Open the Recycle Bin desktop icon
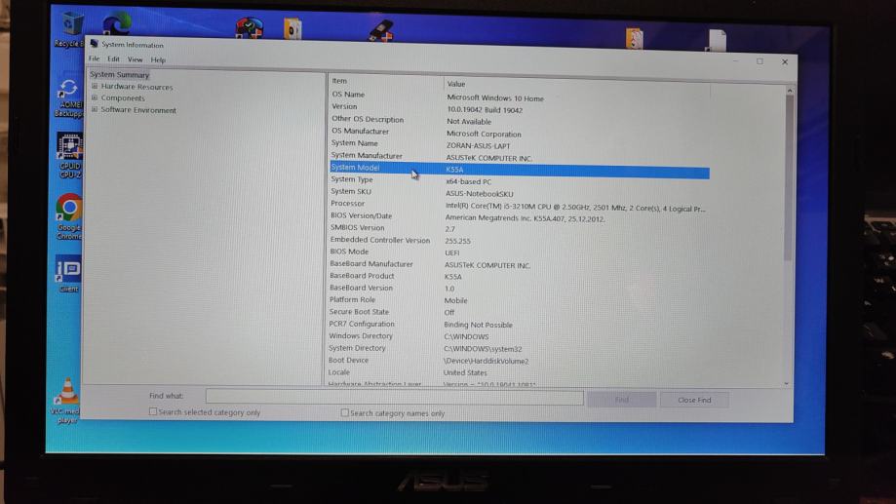The height and width of the screenshot is (504, 896). (x=70, y=29)
